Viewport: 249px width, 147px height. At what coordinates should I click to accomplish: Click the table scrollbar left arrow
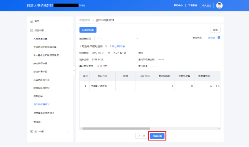pos(81,129)
